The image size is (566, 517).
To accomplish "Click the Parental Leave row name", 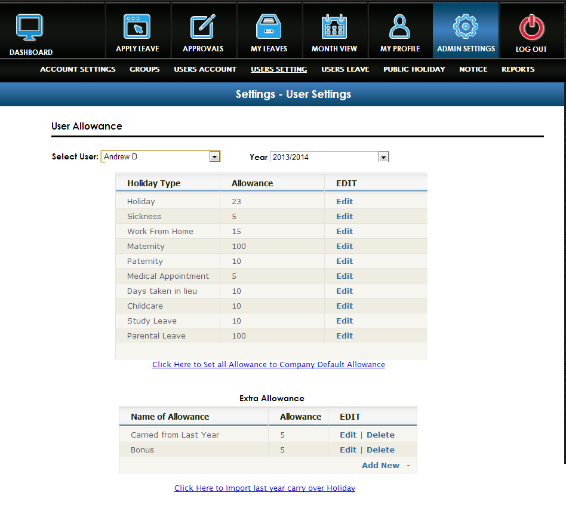I will point(156,336).
